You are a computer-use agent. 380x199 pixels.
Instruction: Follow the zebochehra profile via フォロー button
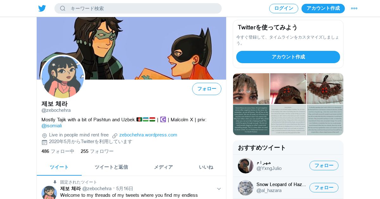tap(207, 89)
